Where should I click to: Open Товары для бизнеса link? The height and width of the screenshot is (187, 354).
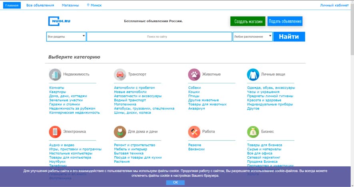point(264,145)
